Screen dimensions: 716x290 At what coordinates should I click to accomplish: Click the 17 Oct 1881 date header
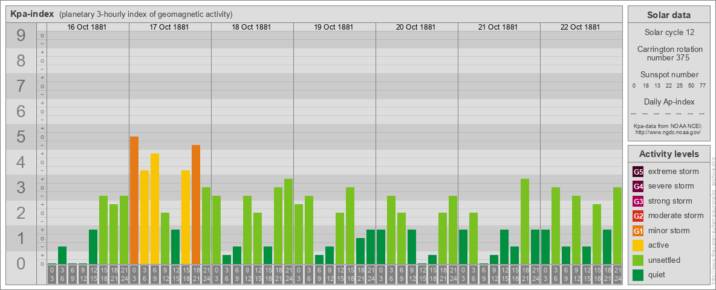tap(169, 27)
